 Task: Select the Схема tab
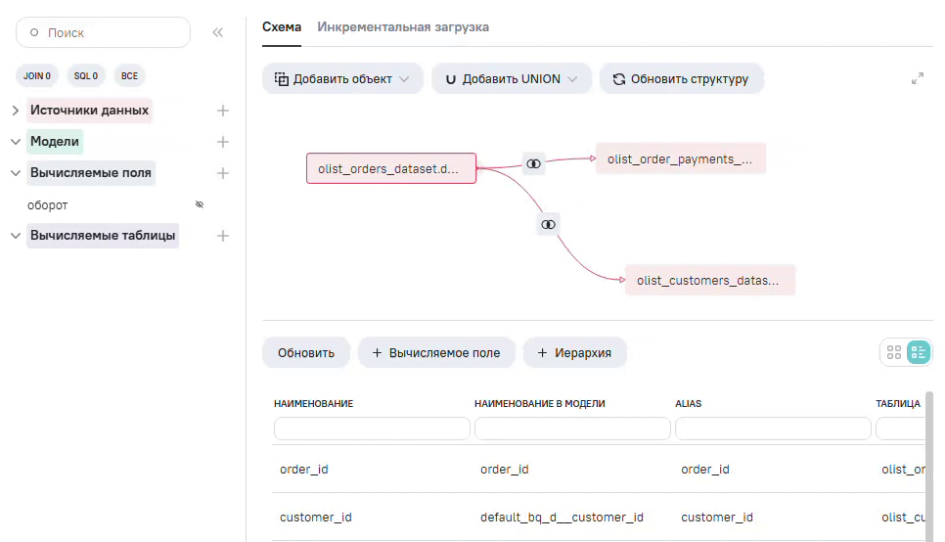(x=282, y=27)
